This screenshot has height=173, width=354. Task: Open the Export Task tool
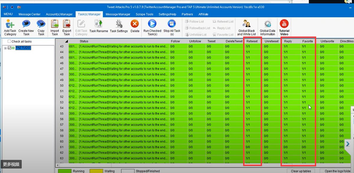click(x=67, y=28)
